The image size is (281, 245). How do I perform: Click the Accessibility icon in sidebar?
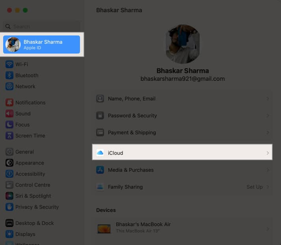click(x=9, y=174)
